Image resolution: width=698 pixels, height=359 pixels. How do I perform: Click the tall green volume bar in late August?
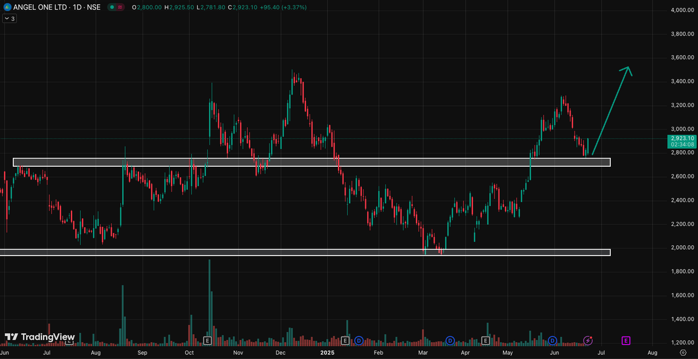[122, 315]
